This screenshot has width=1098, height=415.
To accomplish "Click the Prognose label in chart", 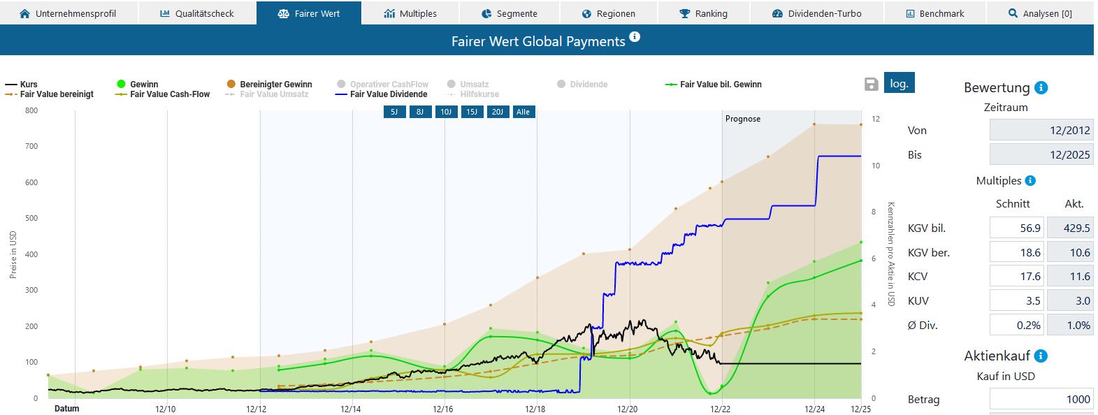I will (743, 119).
